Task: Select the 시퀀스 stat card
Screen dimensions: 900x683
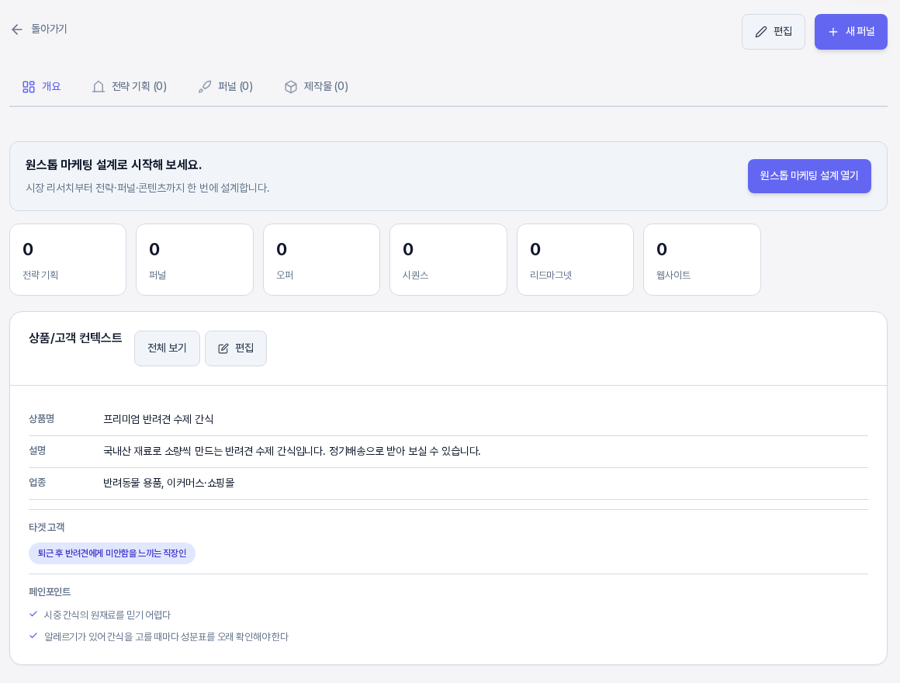Action: tap(448, 260)
